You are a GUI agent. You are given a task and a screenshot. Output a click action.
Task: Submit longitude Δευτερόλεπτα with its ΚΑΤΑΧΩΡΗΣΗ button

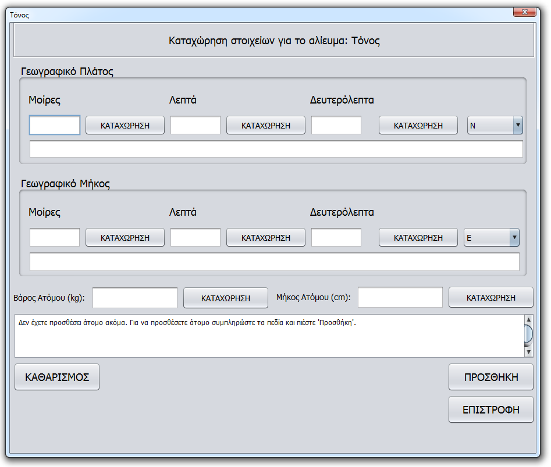point(418,238)
